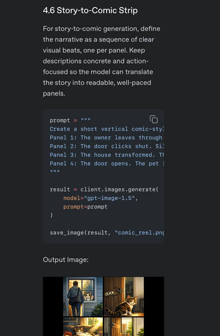220x336 pixels.
Task: Click the '4.6 Story-to-Comic Strip' heading
Action: (90, 10)
